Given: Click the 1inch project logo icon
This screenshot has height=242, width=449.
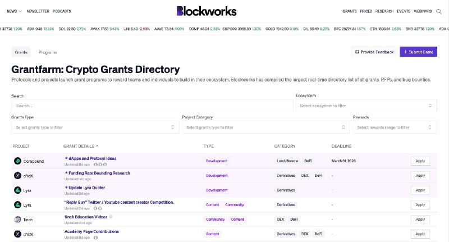Looking at the screenshot, I should click(17, 219).
